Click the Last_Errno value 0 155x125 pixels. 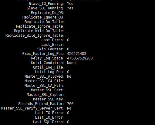click(68, 40)
